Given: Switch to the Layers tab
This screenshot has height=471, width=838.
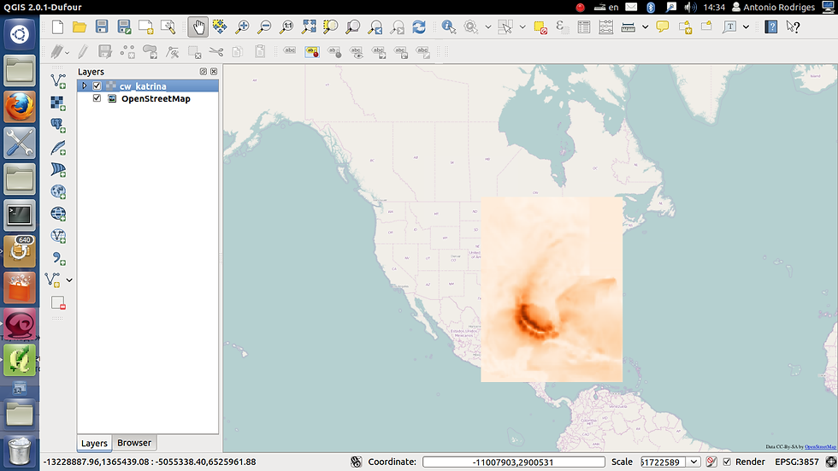Looking at the screenshot, I should pos(94,444).
